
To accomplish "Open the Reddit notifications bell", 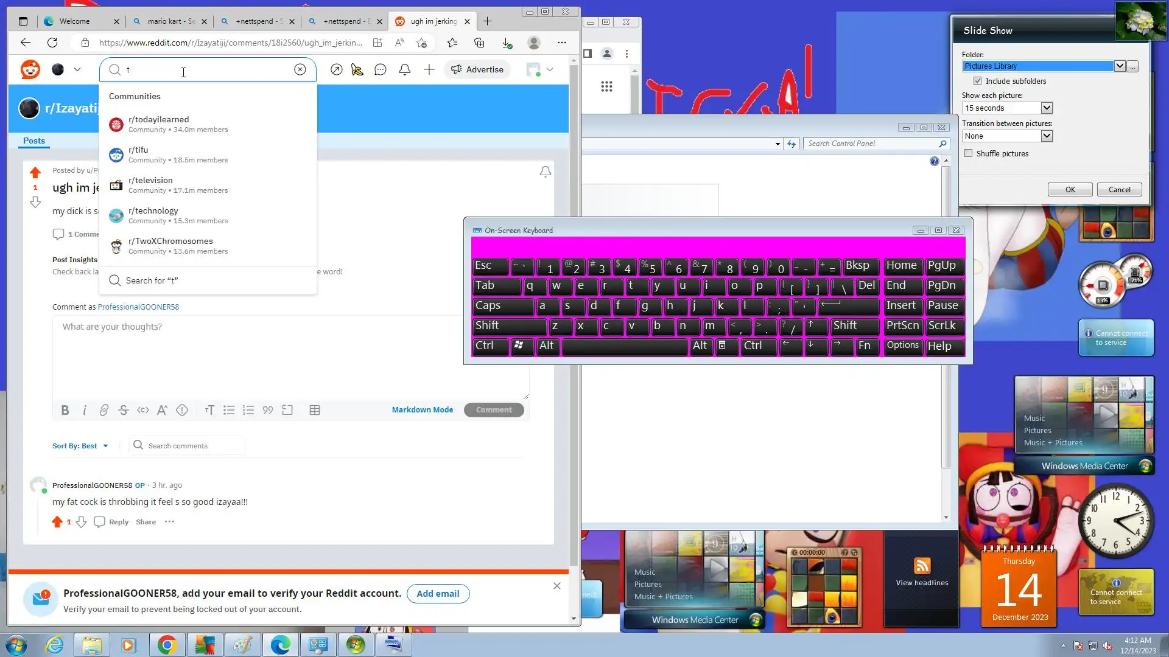I will [x=405, y=70].
